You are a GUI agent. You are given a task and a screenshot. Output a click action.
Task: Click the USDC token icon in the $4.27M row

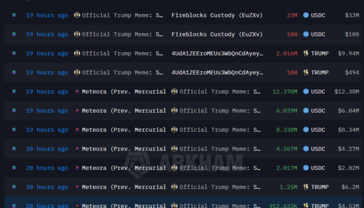point(306,149)
